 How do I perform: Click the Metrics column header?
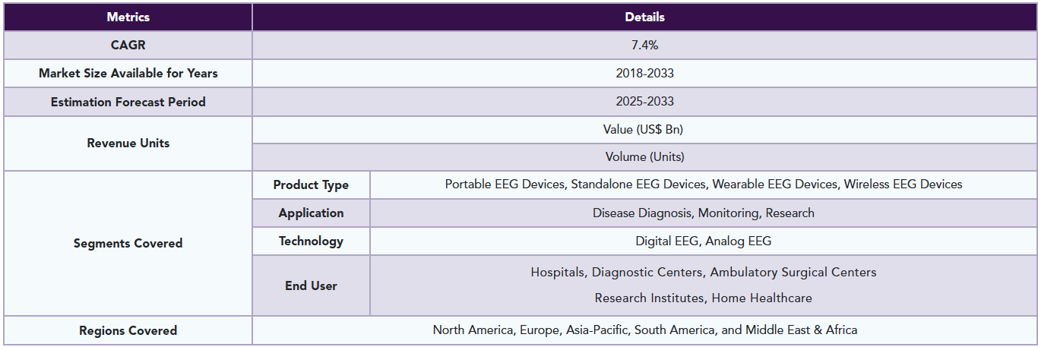(128, 17)
